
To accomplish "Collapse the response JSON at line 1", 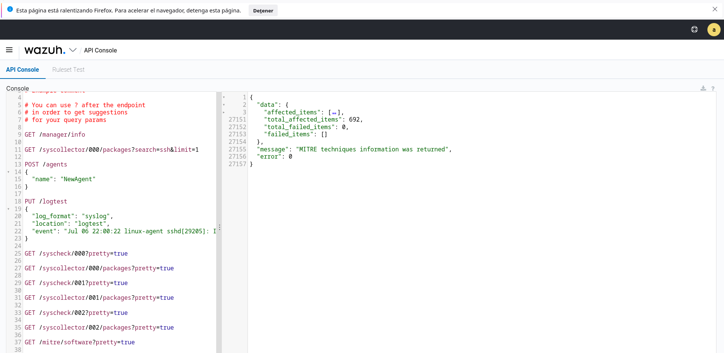I will pyautogui.click(x=224, y=97).
